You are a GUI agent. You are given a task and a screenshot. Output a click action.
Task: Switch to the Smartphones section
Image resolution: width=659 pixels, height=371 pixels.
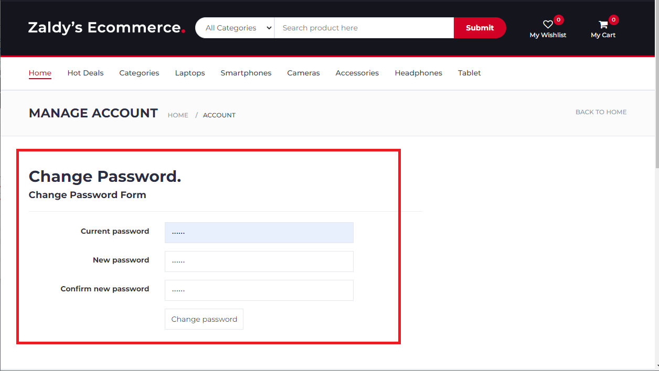click(x=246, y=73)
